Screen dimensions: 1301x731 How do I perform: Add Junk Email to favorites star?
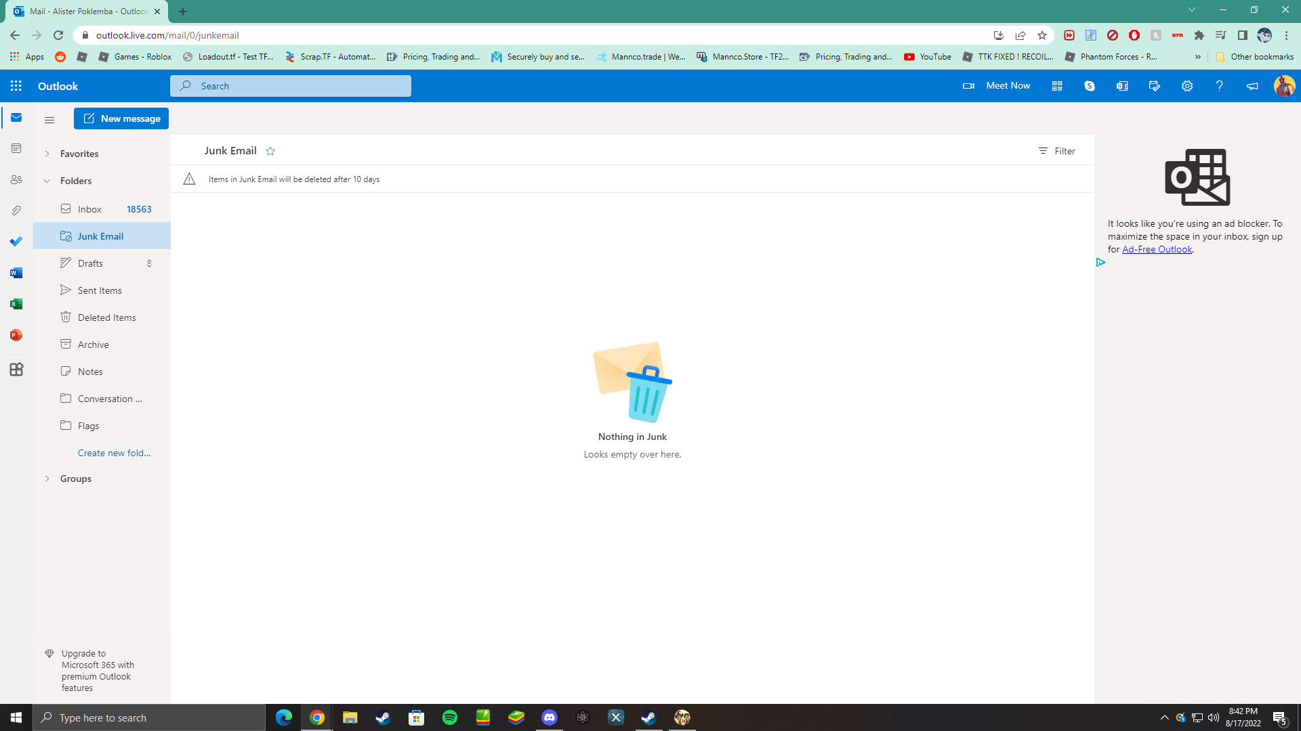[x=270, y=151]
